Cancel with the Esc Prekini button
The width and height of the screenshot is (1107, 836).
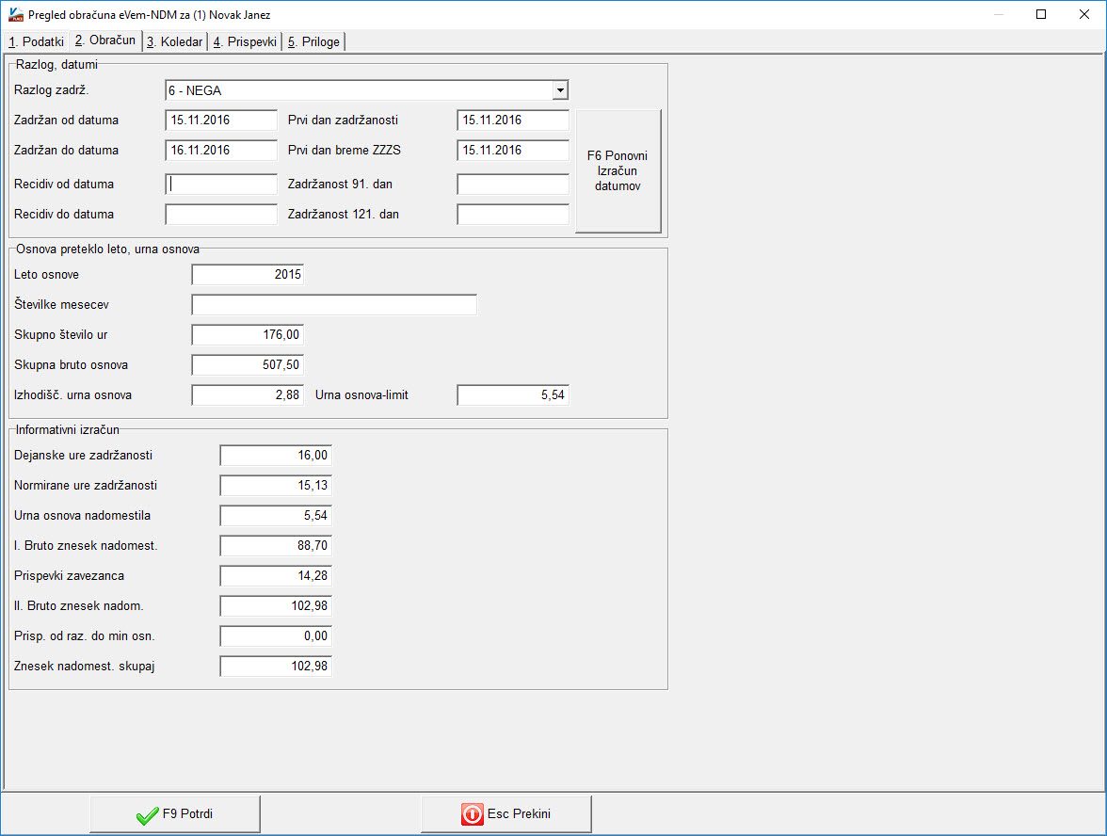(x=506, y=814)
